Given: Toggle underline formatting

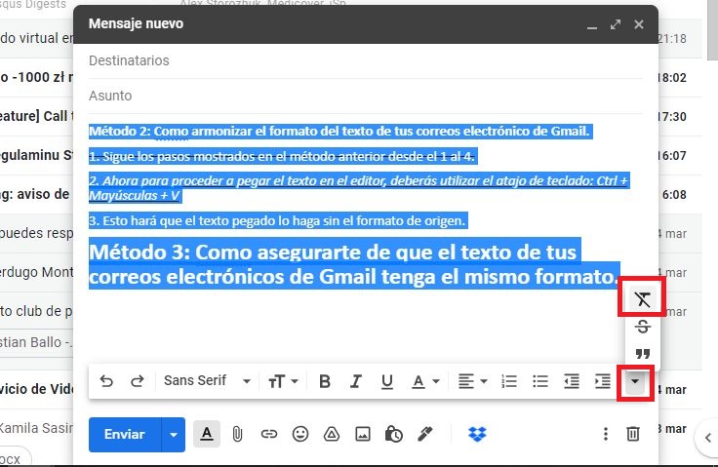Looking at the screenshot, I should 387,381.
